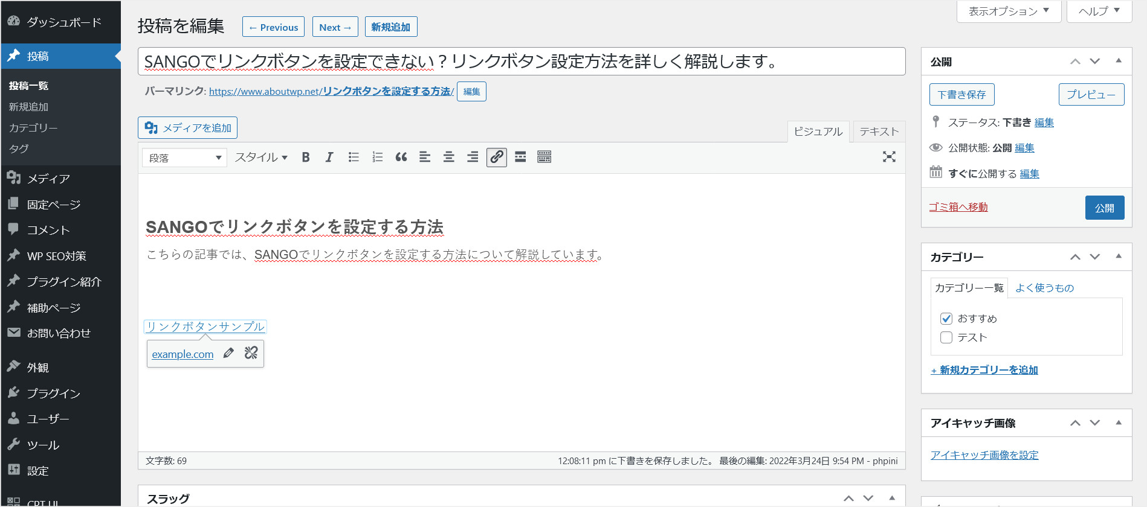Collapse the カテゴリー panel with triangle toggle
This screenshot has width=1147, height=507.
pos(1119,257)
